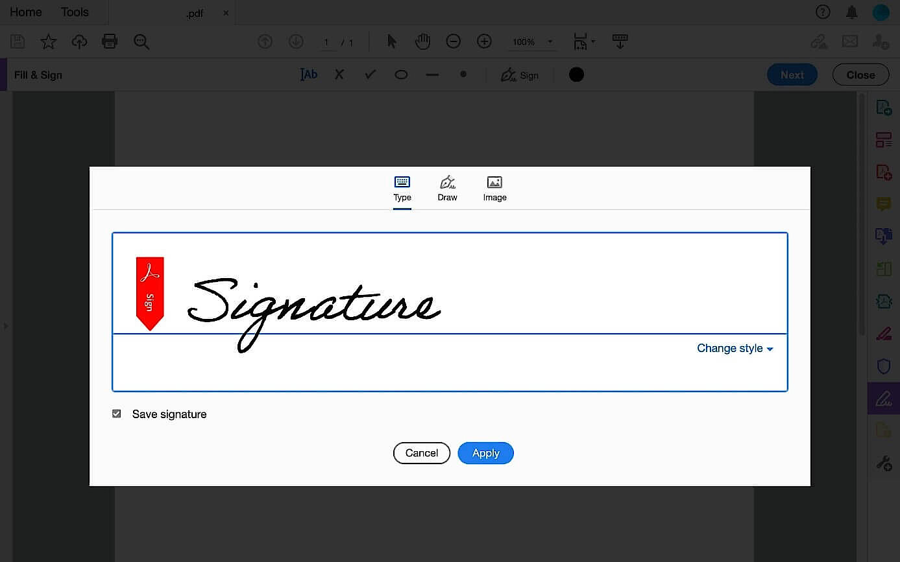This screenshot has height=562, width=900.
Task: Open the Sign tool in the toolbar
Action: [x=520, y=74]
